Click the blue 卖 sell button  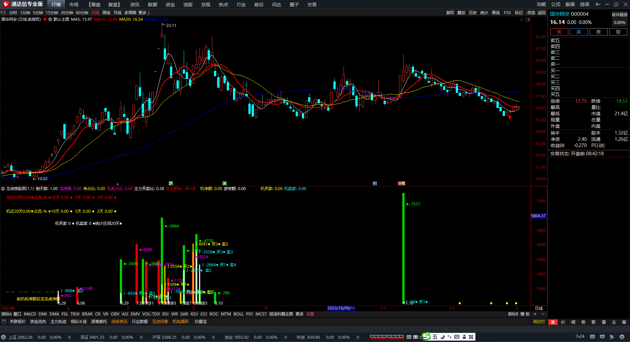579,32
